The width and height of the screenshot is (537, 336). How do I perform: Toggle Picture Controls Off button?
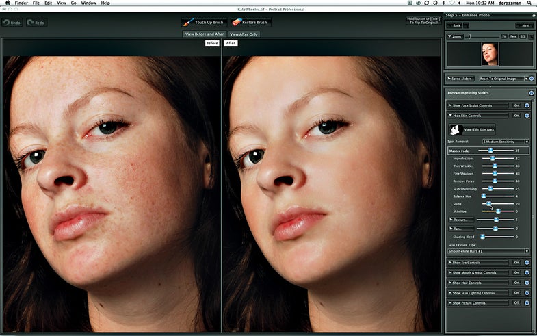(x=516, y=302)
